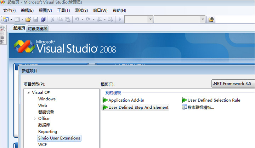Click the Copy toolbar icon
Image resolution: width=255 pixels, height=148 pixels.
(60, 19)
